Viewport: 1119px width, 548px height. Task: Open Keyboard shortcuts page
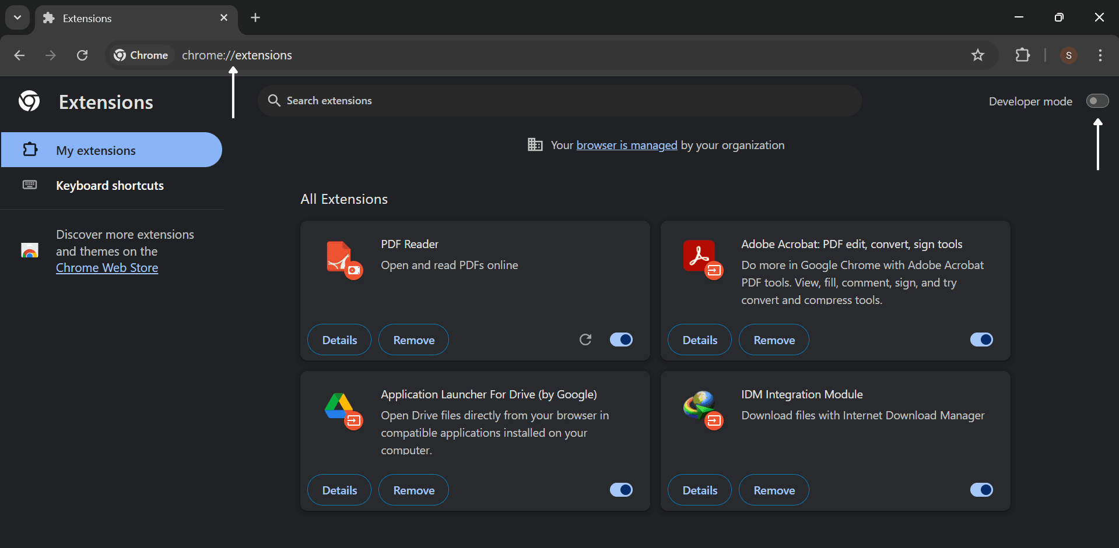pos(111,185)
